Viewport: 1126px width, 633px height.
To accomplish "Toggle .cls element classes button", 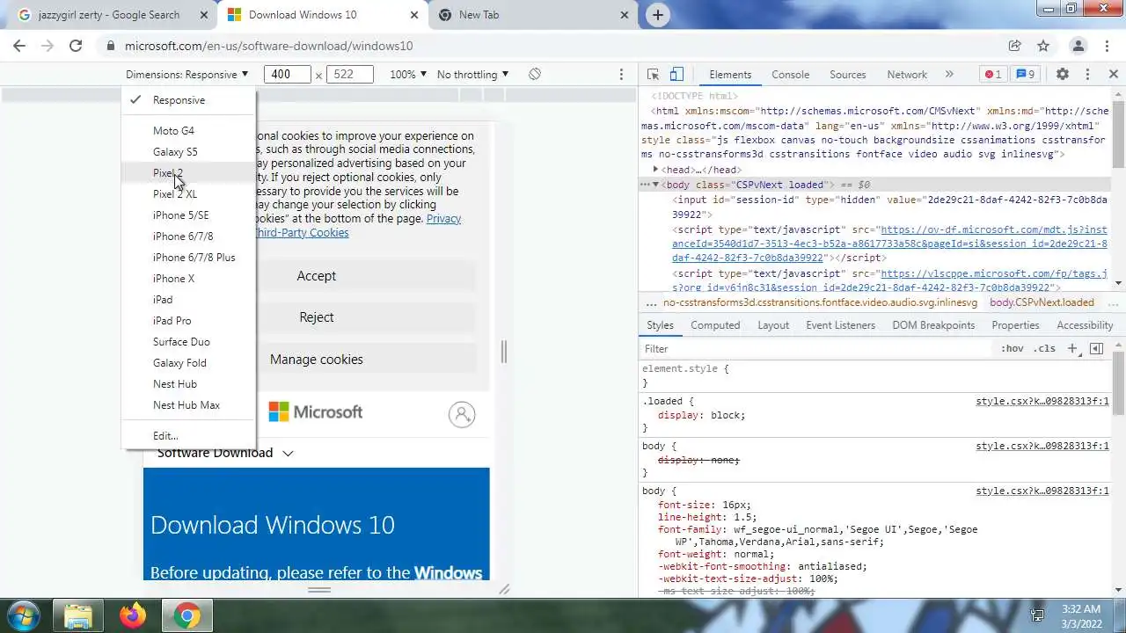I will click(x=1044, y=349).
